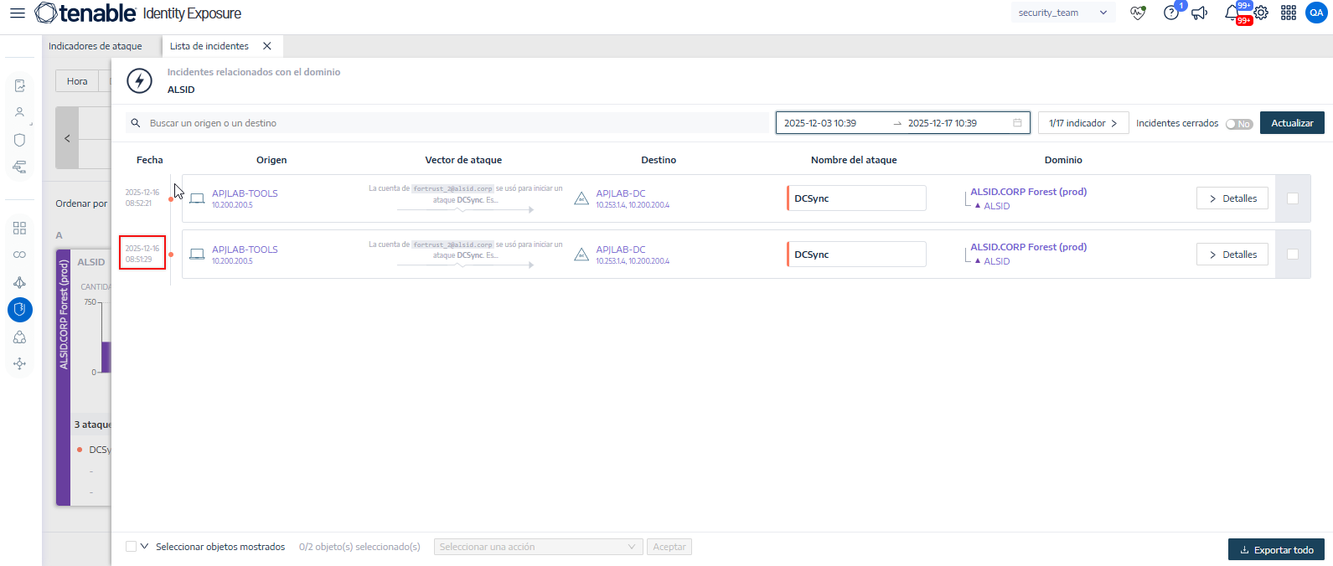Close the Lista de incidentes tab
Image resolution: width=1333 pixels, height=566 pixels.
click(267, 46)
